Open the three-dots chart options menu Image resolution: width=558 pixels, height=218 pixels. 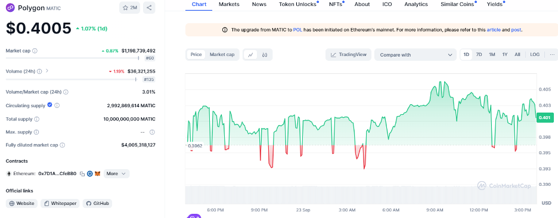552,54
